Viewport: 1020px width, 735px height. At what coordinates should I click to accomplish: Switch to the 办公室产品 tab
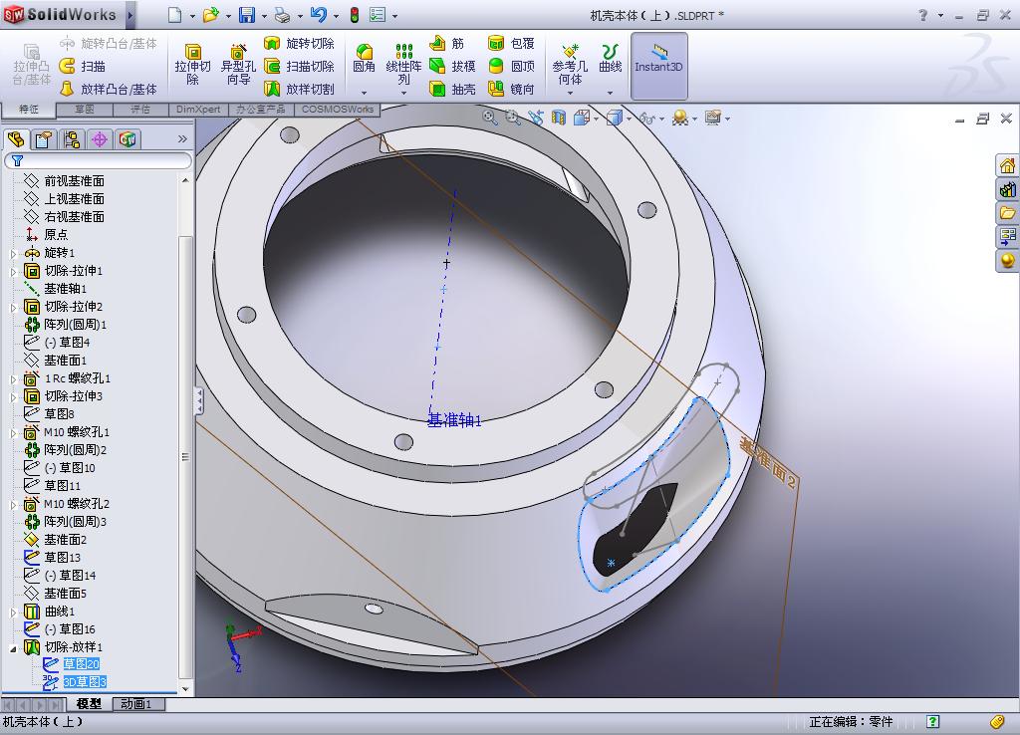[261, 110]
